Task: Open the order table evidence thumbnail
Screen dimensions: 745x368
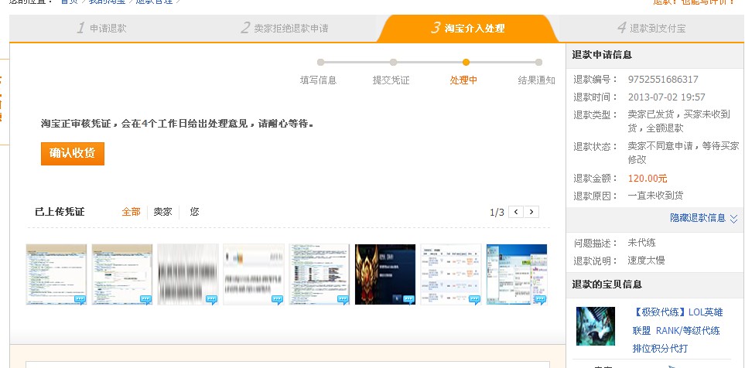Action: click(451, 274)
